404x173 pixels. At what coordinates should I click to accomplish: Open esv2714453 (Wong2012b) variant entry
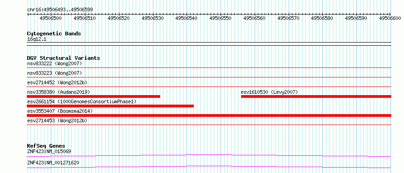(57, 120)
